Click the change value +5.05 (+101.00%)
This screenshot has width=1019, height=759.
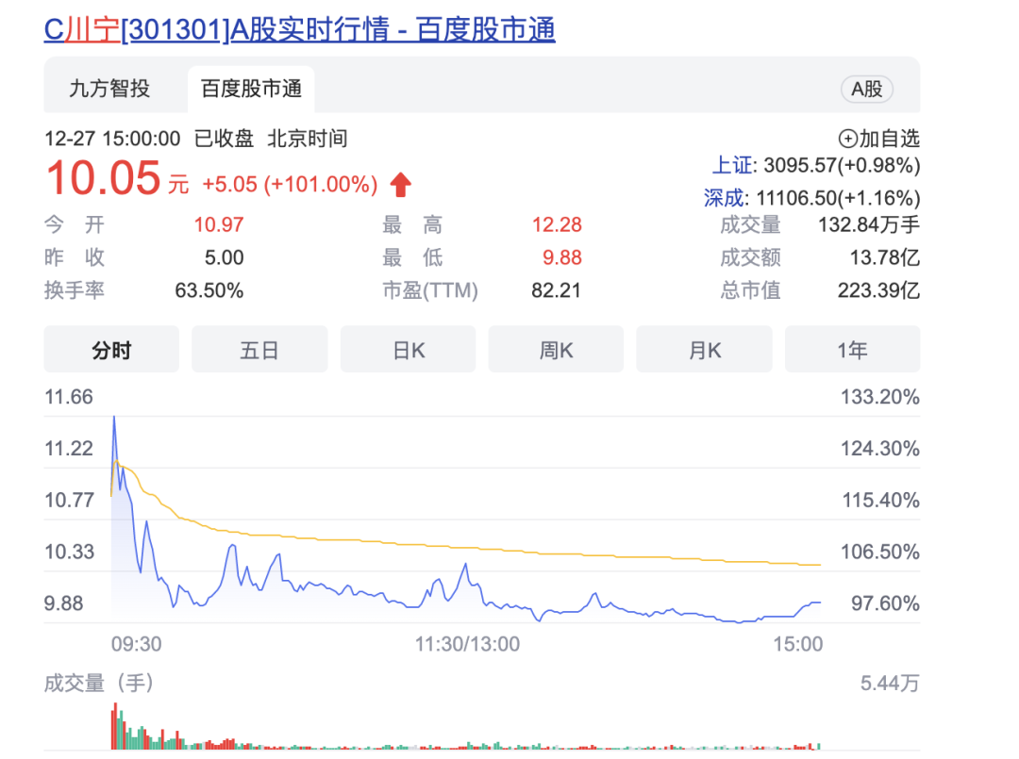(290, 185)
